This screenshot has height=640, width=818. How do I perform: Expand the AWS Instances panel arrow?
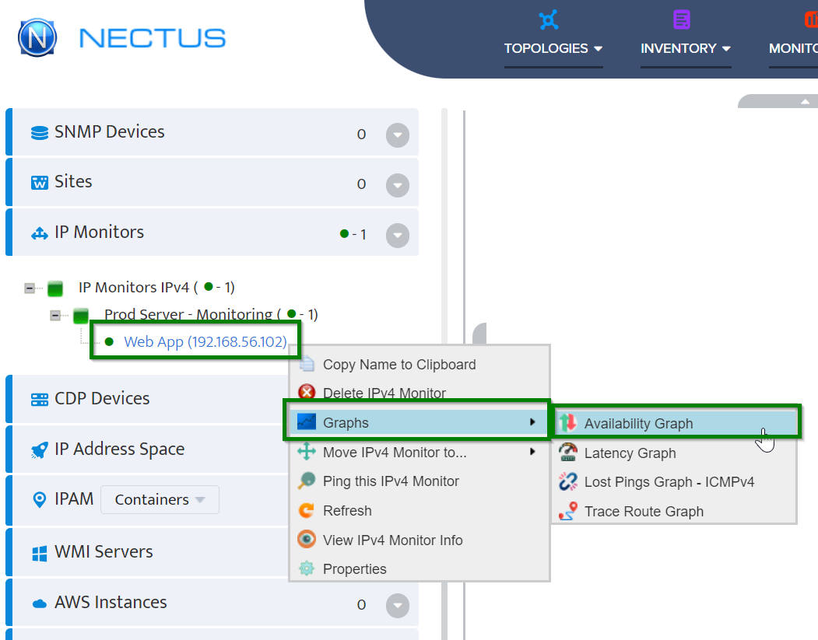398,606
